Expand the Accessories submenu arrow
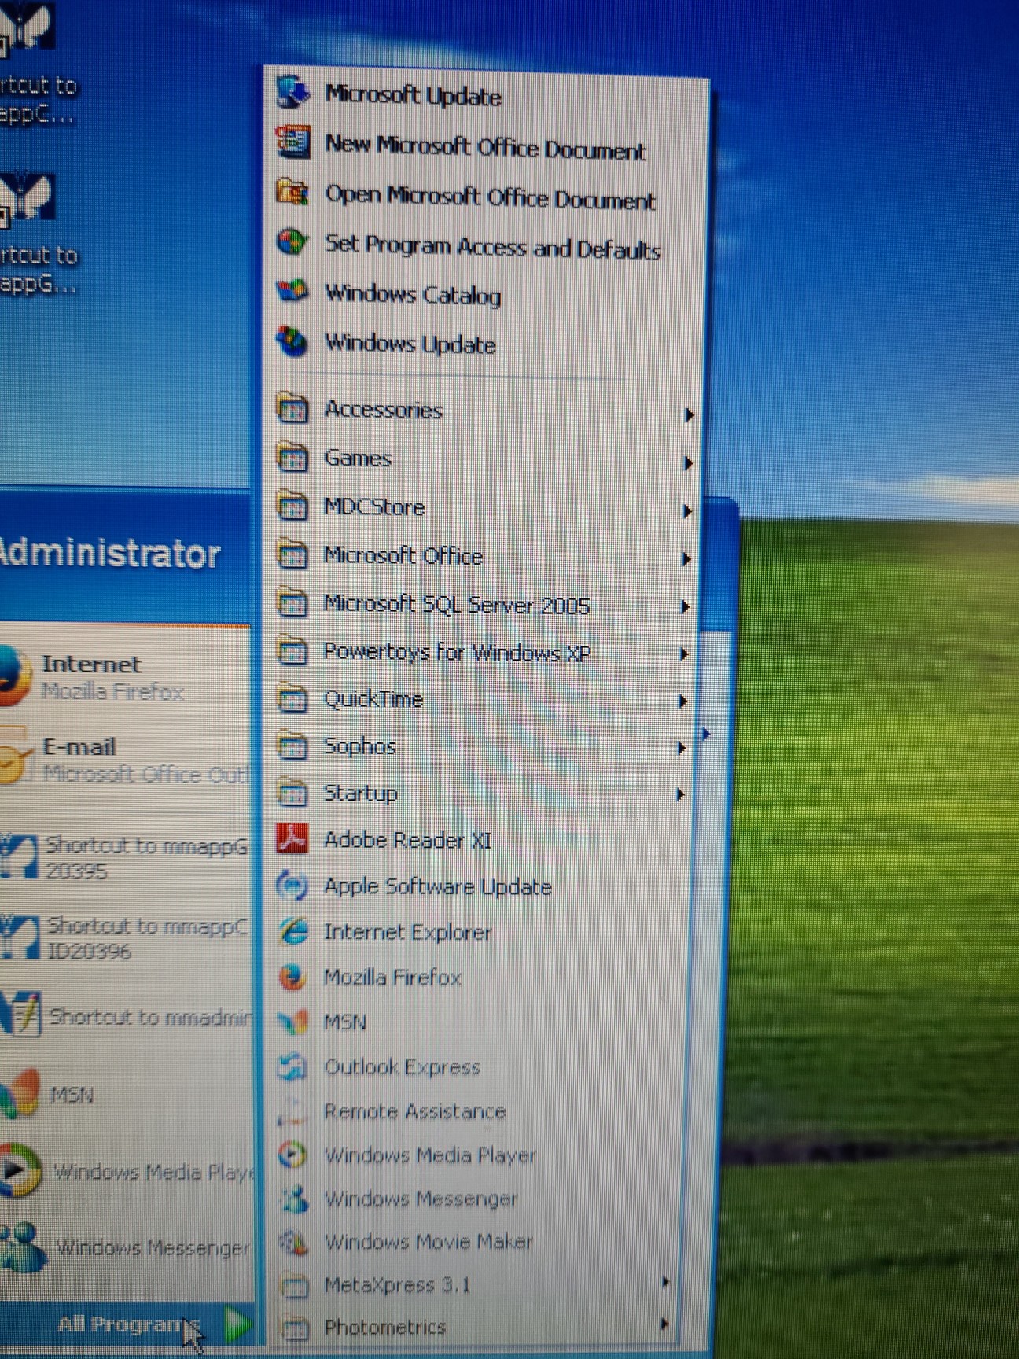Image resolution: width=1019 pixels, height=1359 pixels. 688,414
